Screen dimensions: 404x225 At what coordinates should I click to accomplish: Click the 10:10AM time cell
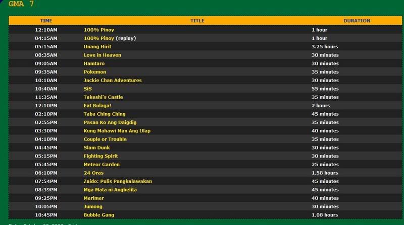[46, 81]
